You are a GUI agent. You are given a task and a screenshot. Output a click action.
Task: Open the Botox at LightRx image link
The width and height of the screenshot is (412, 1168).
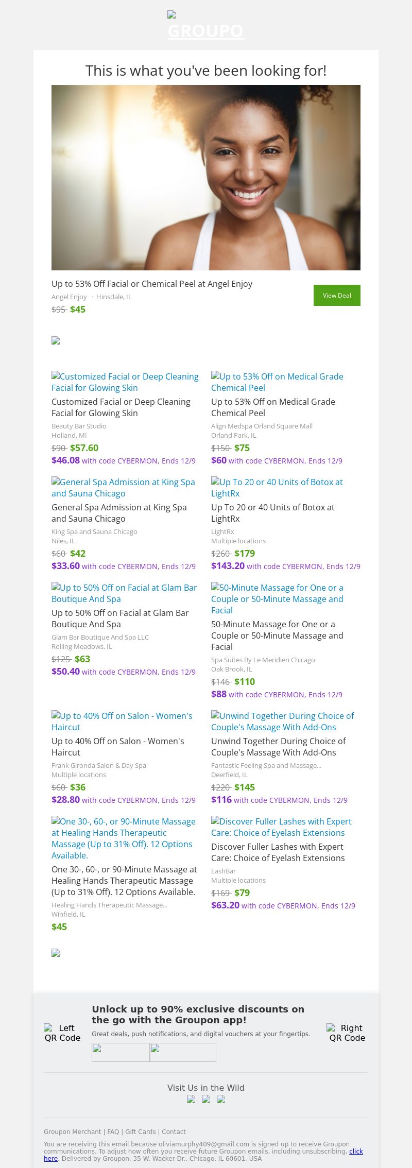pyautogui.click(x=277, y=488)
